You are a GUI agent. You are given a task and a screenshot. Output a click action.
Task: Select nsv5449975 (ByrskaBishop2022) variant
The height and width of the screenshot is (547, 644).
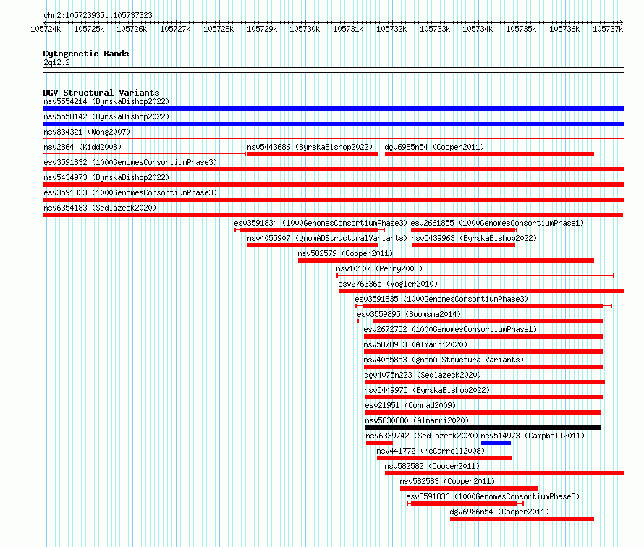point(427,390)
